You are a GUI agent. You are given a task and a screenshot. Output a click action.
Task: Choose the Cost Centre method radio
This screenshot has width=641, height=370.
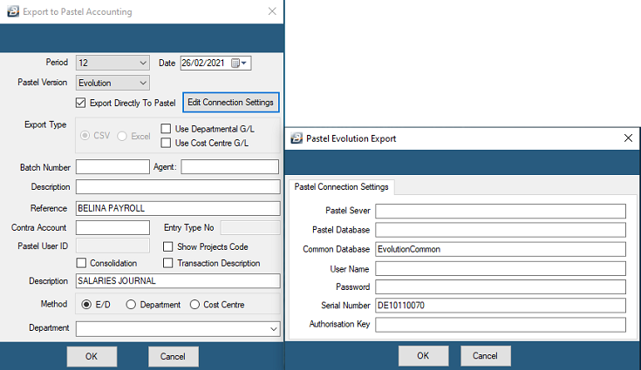pos(194,305)
